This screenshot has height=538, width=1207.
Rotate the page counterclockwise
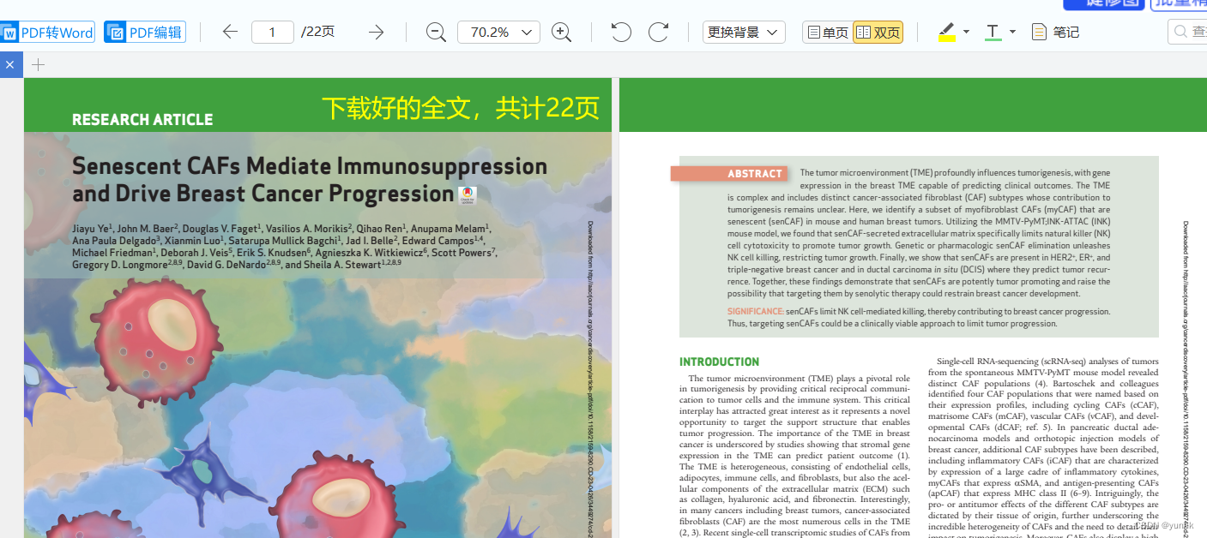[x=621, y=33]
